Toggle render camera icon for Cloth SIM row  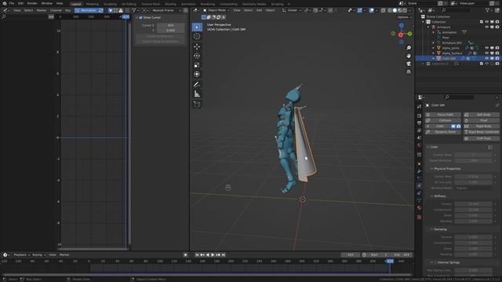click(x=497, y=59)
